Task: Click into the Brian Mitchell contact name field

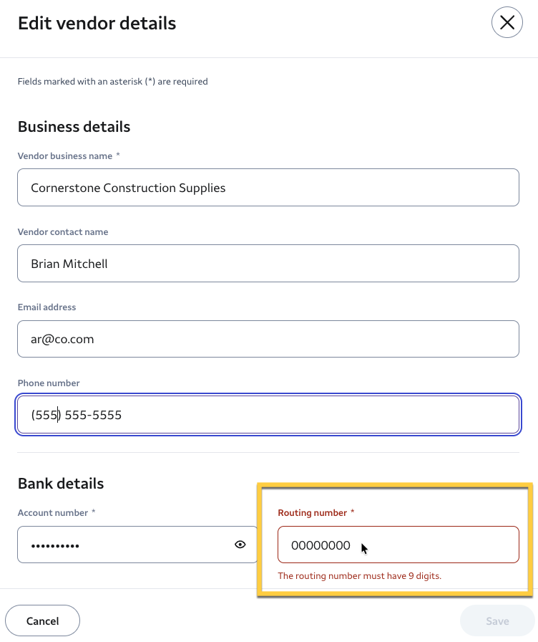Action: pos(268,263)
